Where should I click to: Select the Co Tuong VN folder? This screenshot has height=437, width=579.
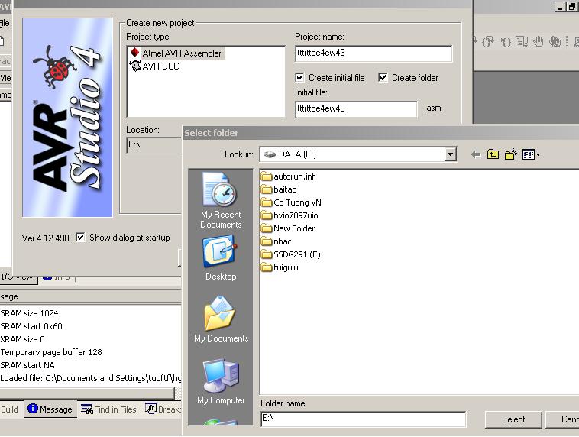pyautogui.click(x=291, y=202)
